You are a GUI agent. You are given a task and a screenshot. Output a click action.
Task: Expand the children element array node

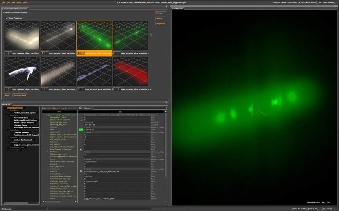(47, 127)
